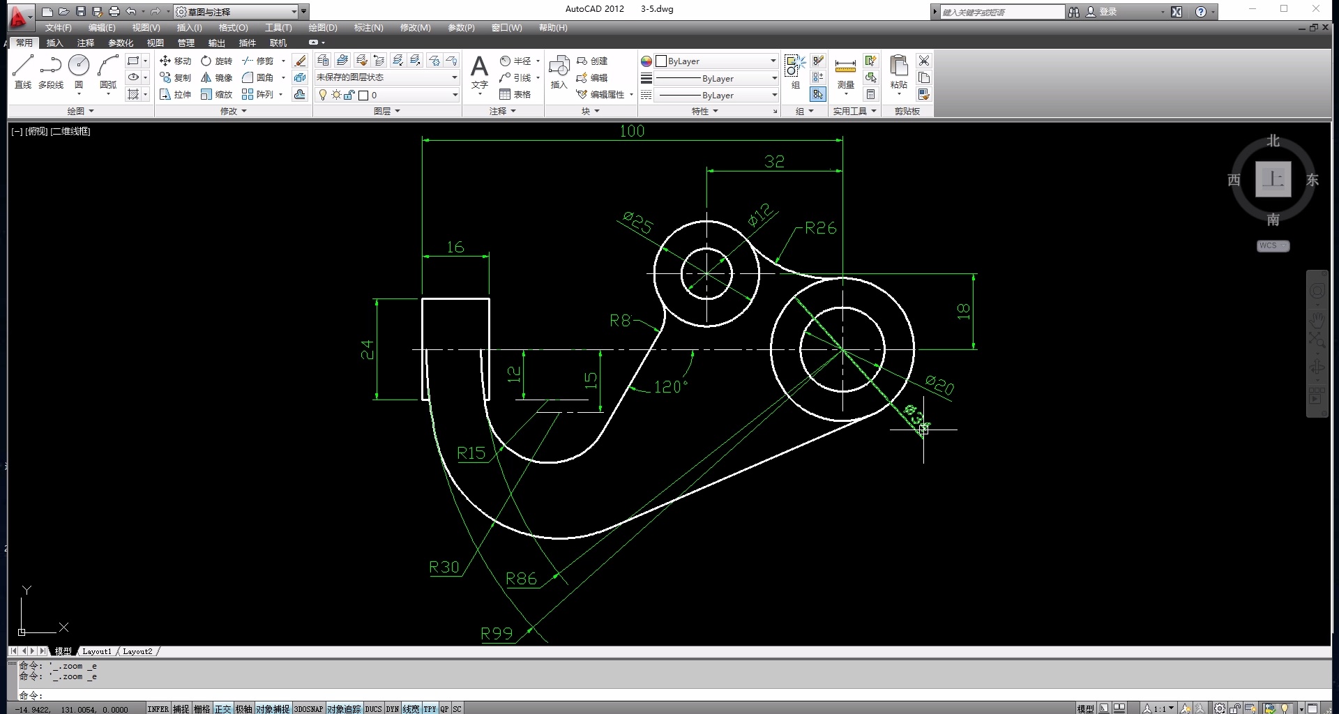This screenshot has width=1339, height=714.
Task: Toggle Ortho mode (正交) in status bar
Action: pos(222,708)
